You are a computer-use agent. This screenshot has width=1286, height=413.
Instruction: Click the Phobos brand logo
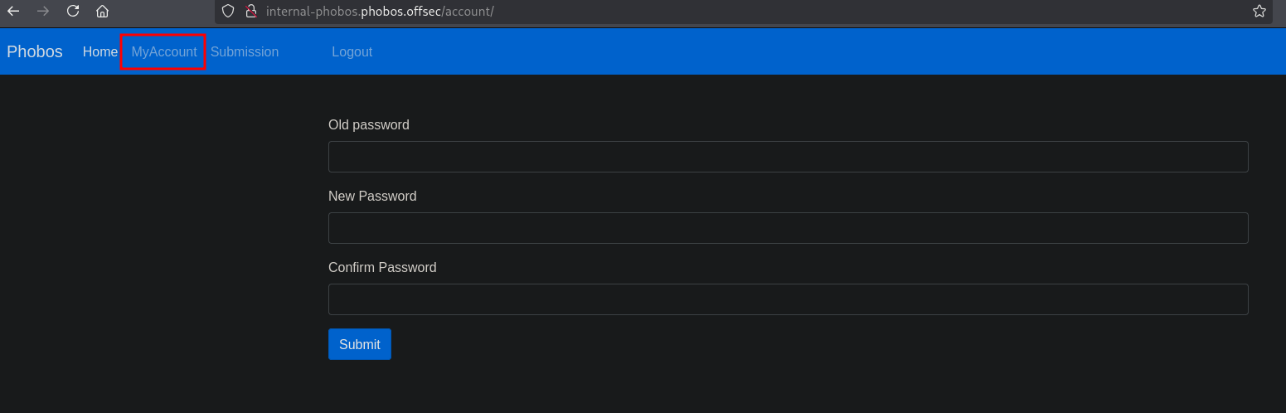coord(35,51)
